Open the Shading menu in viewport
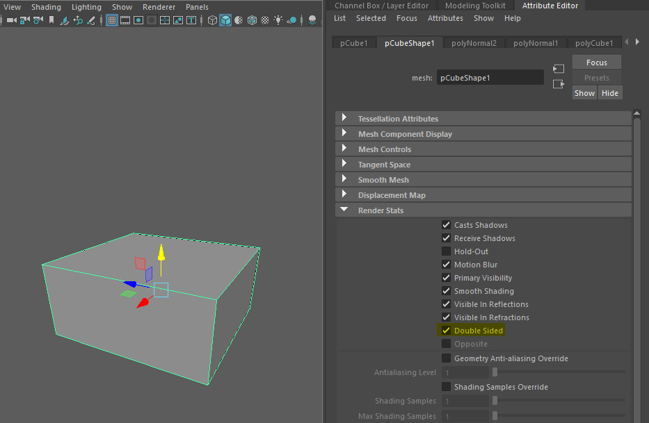The height and width of the screenshot is (423, 649). [46, 7]
